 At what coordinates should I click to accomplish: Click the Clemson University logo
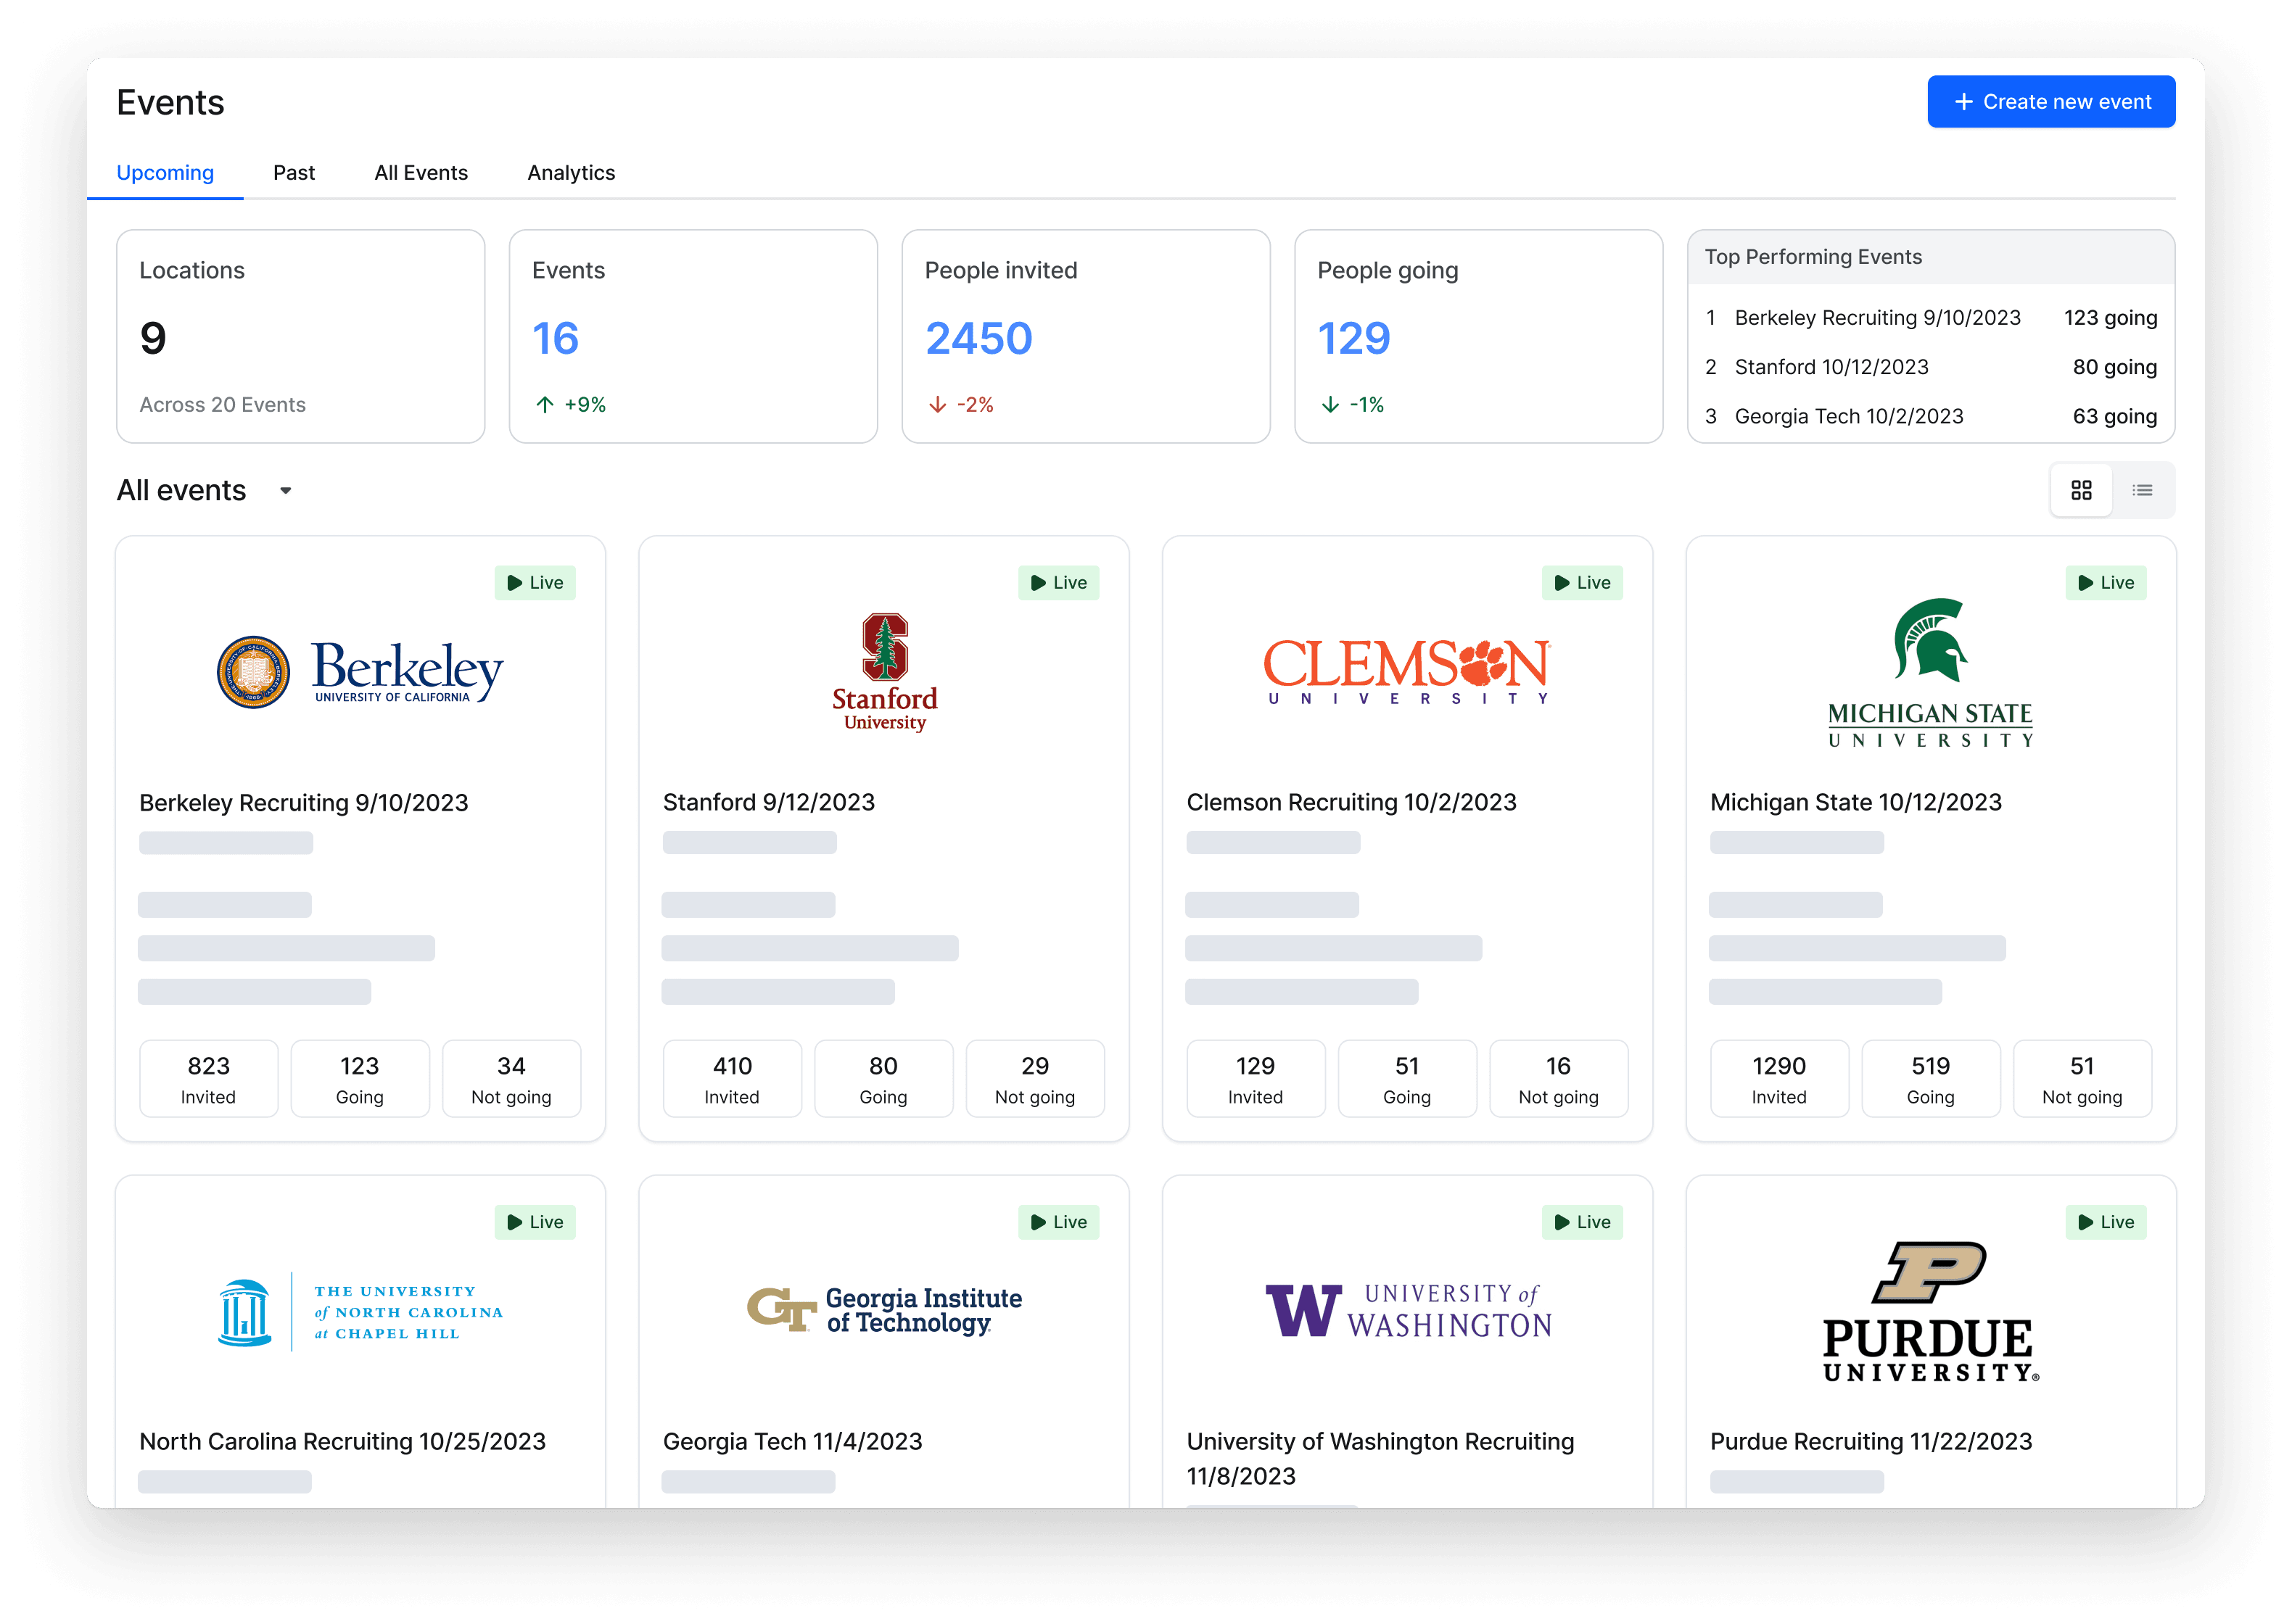point(1406,671)
